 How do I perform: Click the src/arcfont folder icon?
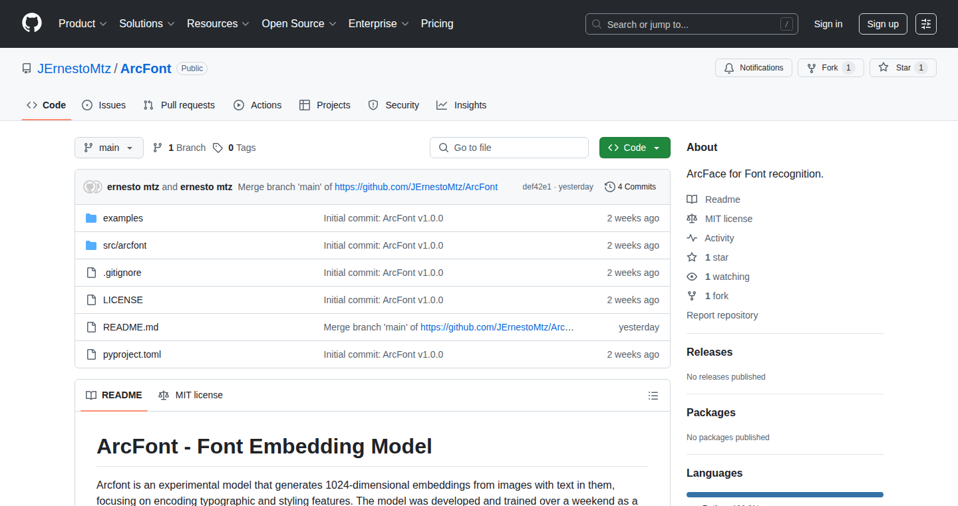91,245
